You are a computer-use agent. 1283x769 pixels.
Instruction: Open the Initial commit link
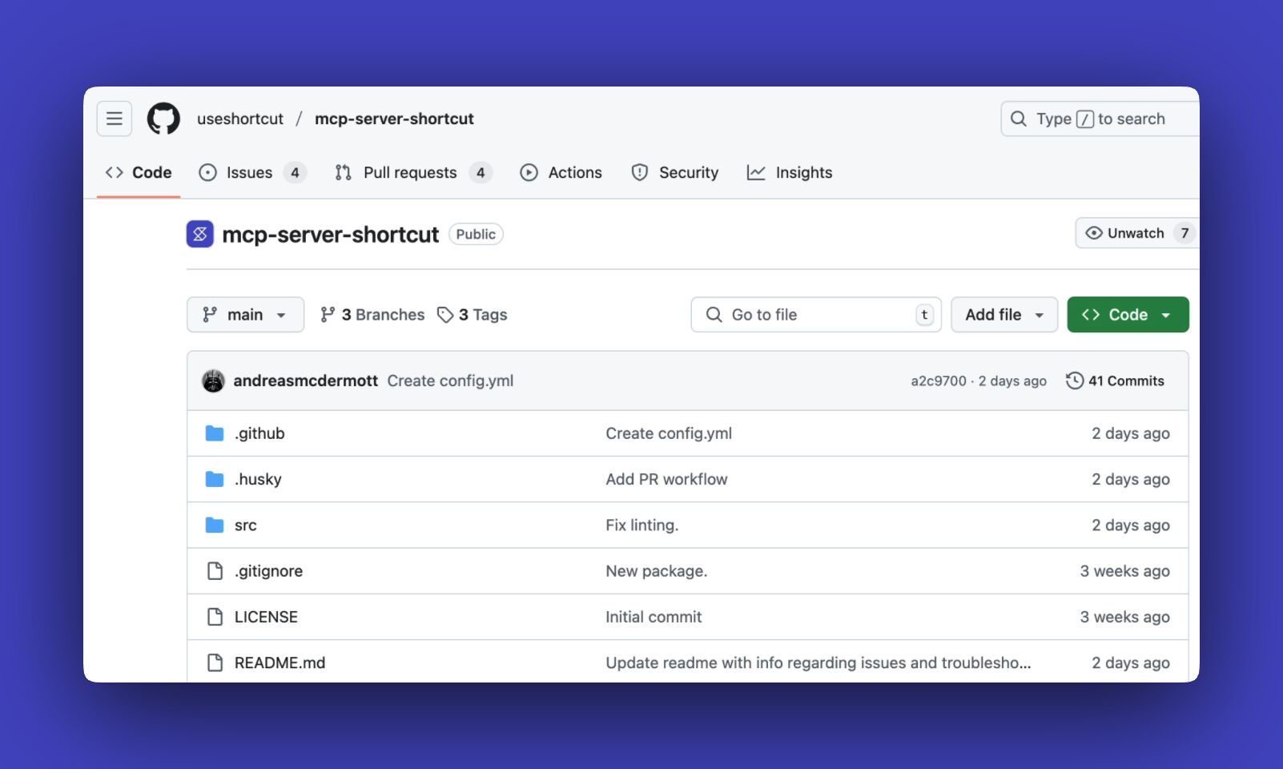coord(654,617)
